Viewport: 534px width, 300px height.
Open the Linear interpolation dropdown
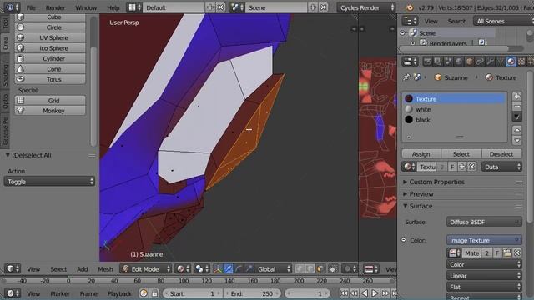tap(484, 276)
